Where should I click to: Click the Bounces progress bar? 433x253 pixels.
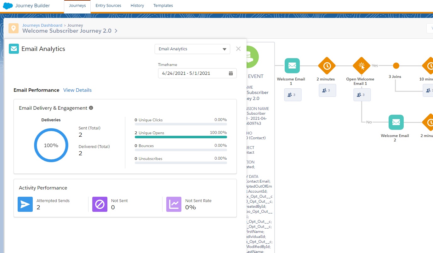point(181,150)
